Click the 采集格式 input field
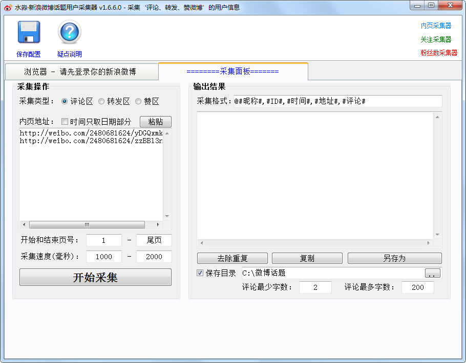The image size is (466, 363). coord(337,101)
